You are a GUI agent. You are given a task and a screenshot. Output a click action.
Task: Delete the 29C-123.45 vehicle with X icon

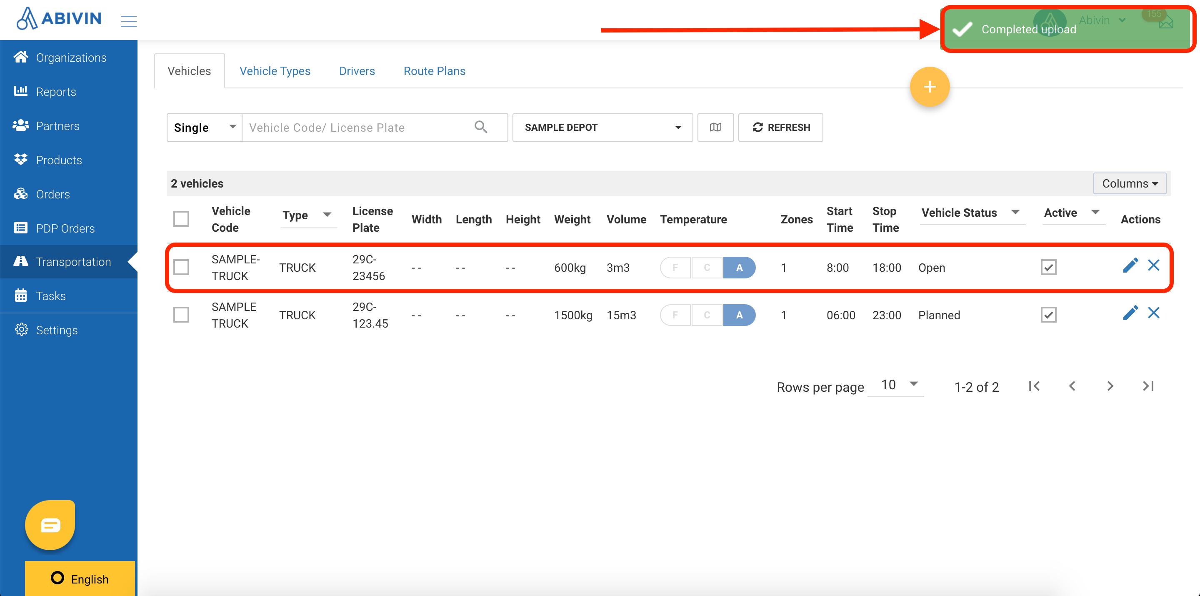pos(1153,313)
